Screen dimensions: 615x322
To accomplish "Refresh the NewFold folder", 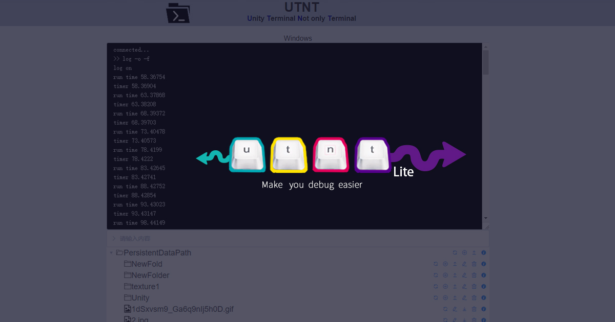I will click(x=436, y=264).
